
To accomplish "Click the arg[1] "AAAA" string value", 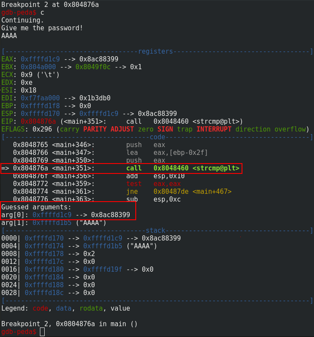I will (x=91, y=223).
